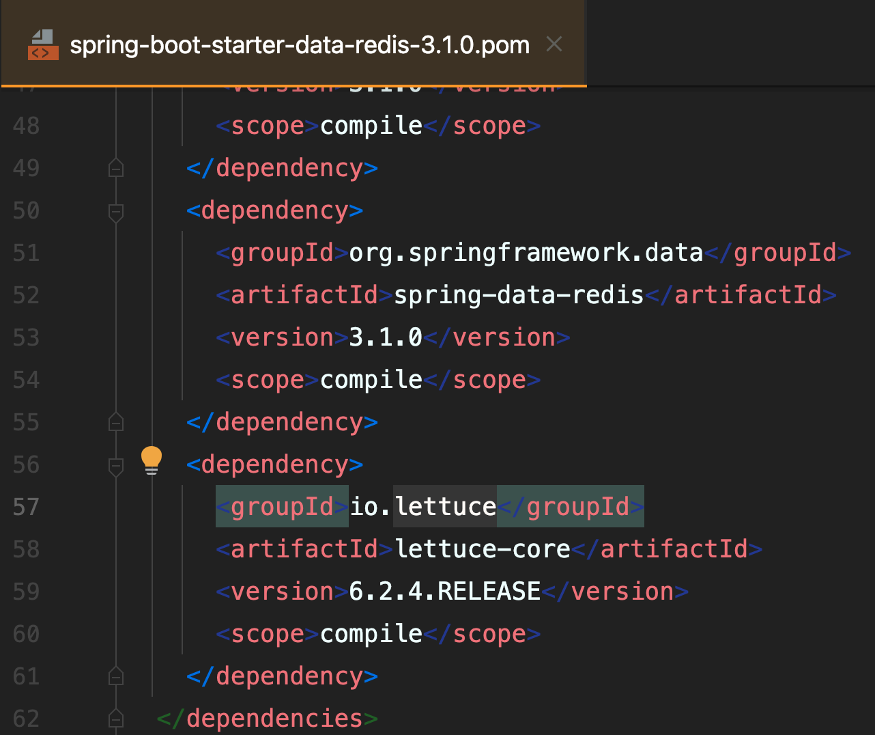This screenshot has height=735, width=875.
Task: Click line number 58 in the gutter
Action: 26,549
